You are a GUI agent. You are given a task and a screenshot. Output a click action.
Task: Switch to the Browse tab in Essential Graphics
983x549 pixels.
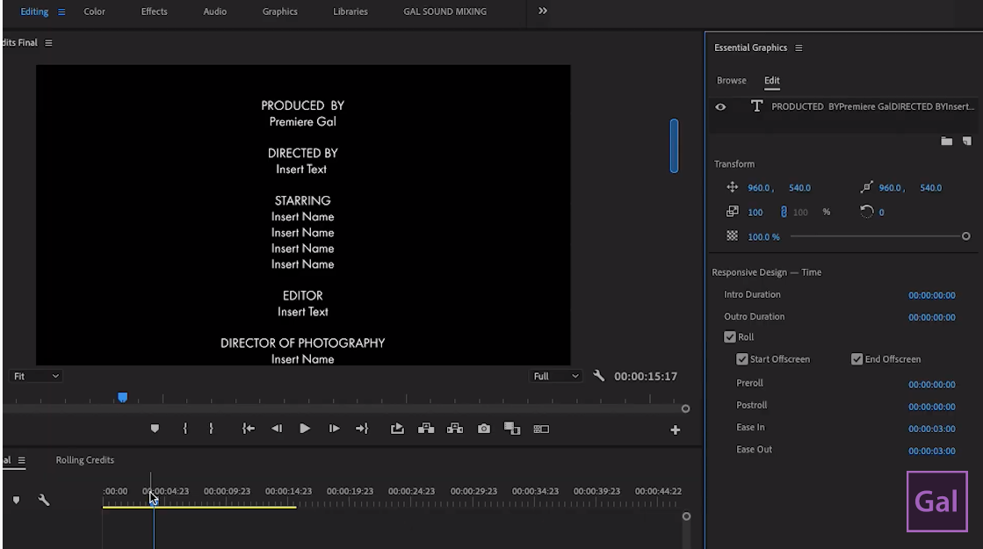[731, 80]
